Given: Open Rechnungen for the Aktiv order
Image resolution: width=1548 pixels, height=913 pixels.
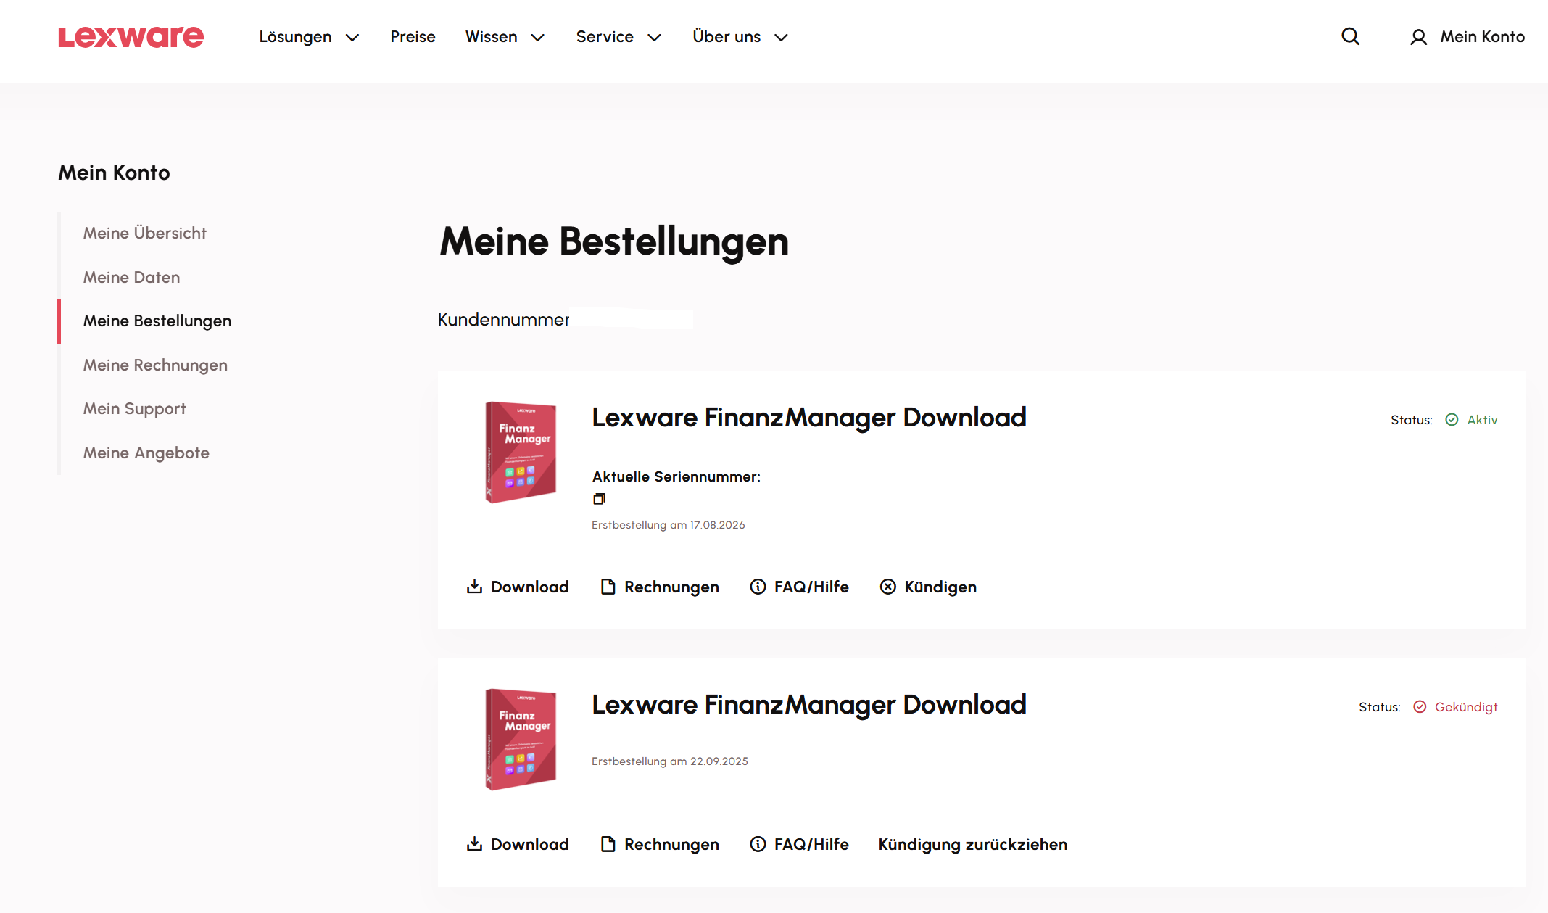Looking at the screenshot, I should point(671,587).
